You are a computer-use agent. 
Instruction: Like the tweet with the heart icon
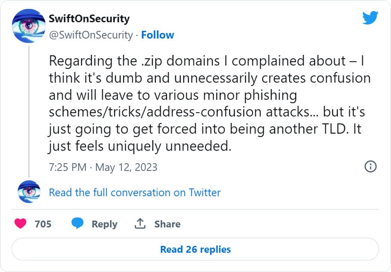point(20,224)
